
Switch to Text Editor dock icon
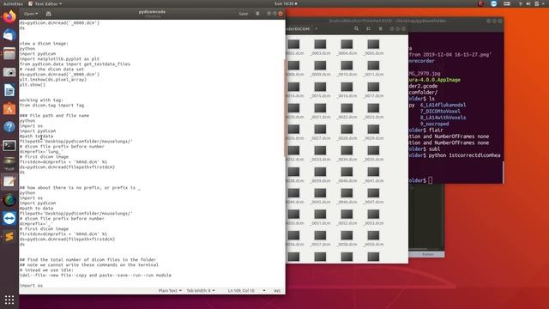click(9, 181)
